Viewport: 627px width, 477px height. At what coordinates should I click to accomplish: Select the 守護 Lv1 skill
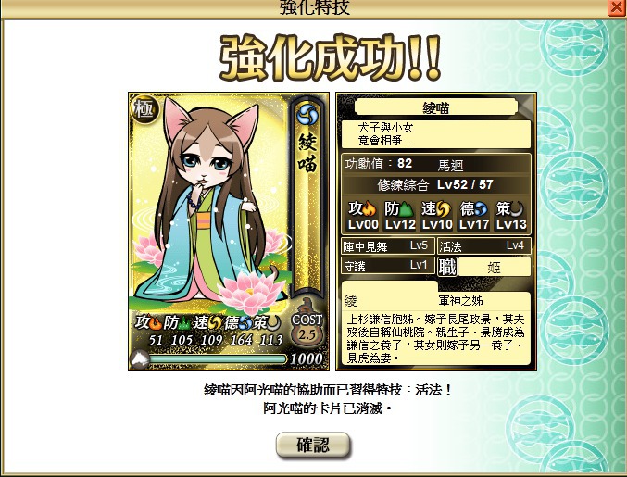point(387,266)
